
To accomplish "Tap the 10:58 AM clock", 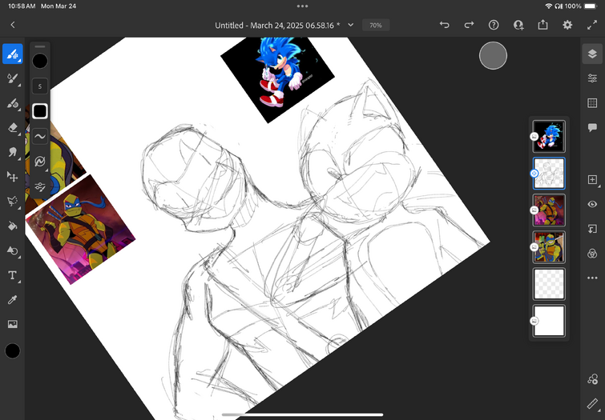I will click(x=22, y=6).
